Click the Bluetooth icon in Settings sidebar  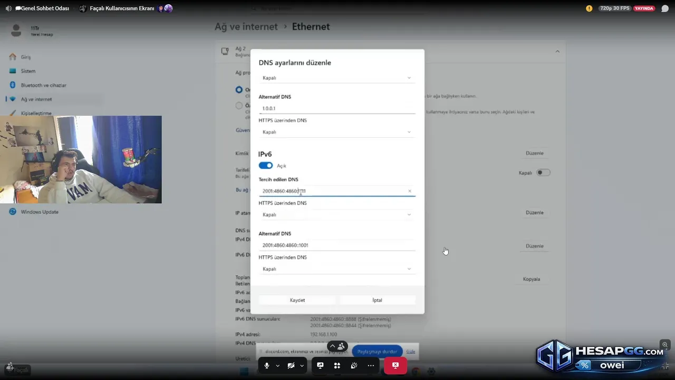pos(13,85)
